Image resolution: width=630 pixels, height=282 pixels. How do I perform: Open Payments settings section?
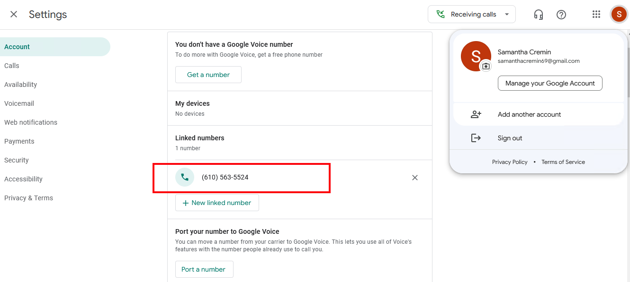pos(55,141)
